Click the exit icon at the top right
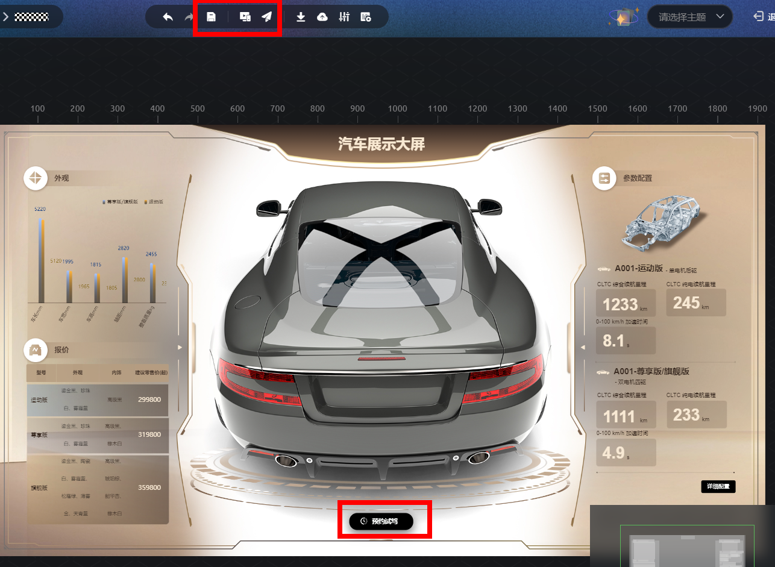 click(759, 17)
